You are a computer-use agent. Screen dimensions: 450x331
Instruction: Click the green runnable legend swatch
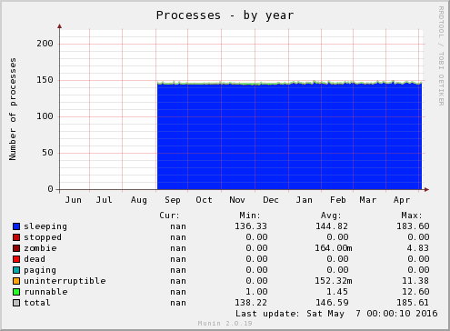pos(16,292)
